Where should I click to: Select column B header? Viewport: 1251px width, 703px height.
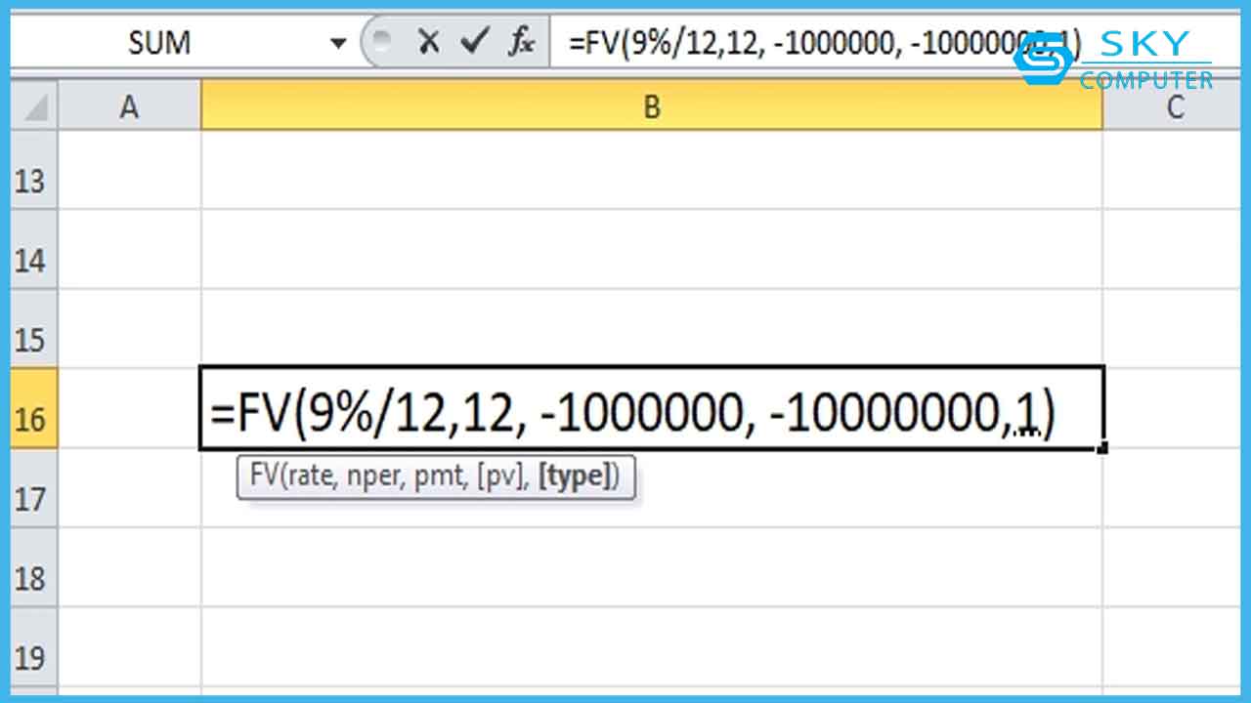pos(652,106)
